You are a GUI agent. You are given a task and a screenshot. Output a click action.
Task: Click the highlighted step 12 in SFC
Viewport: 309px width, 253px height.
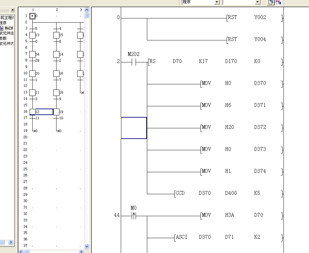(33, 112)
